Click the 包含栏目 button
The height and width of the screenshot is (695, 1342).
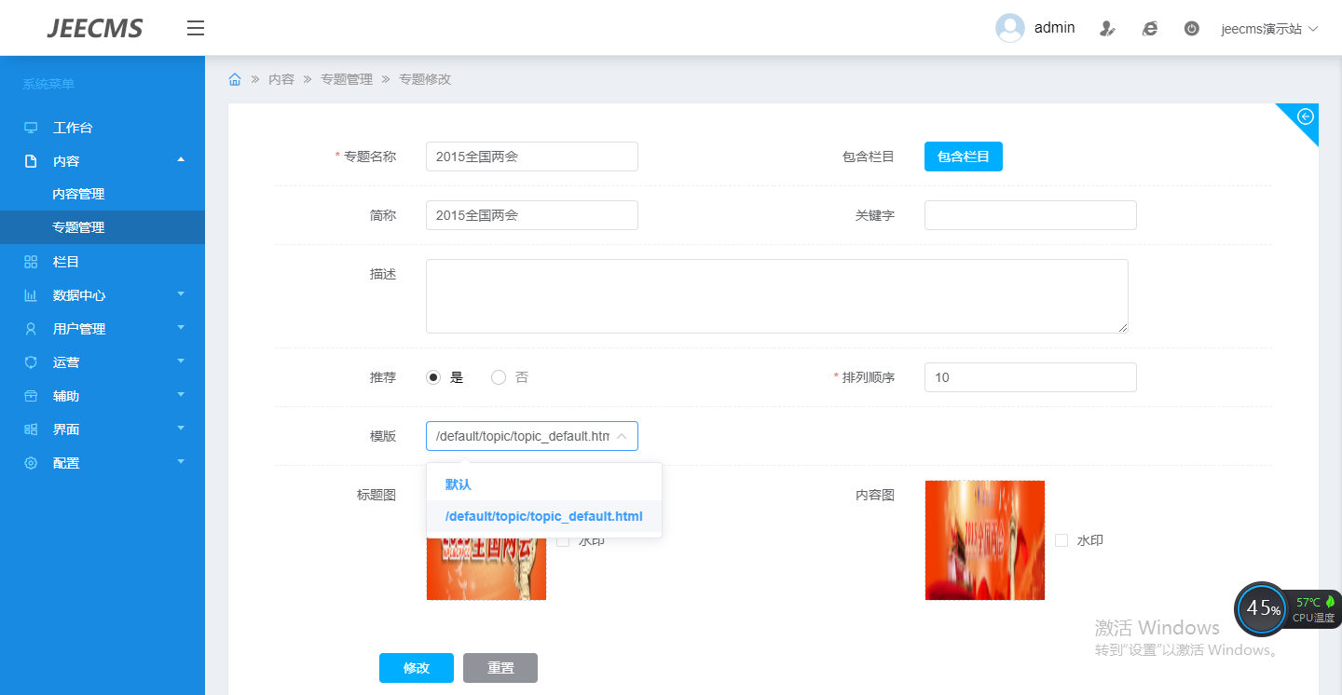click(963, 157)
